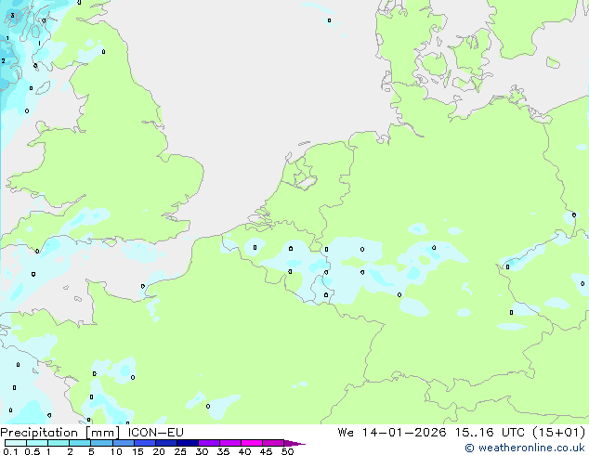The height and width of the screenshot is (455, 589).
Task: Click the weatheronline.co.uk copyright link
Action: pos(525,448)
